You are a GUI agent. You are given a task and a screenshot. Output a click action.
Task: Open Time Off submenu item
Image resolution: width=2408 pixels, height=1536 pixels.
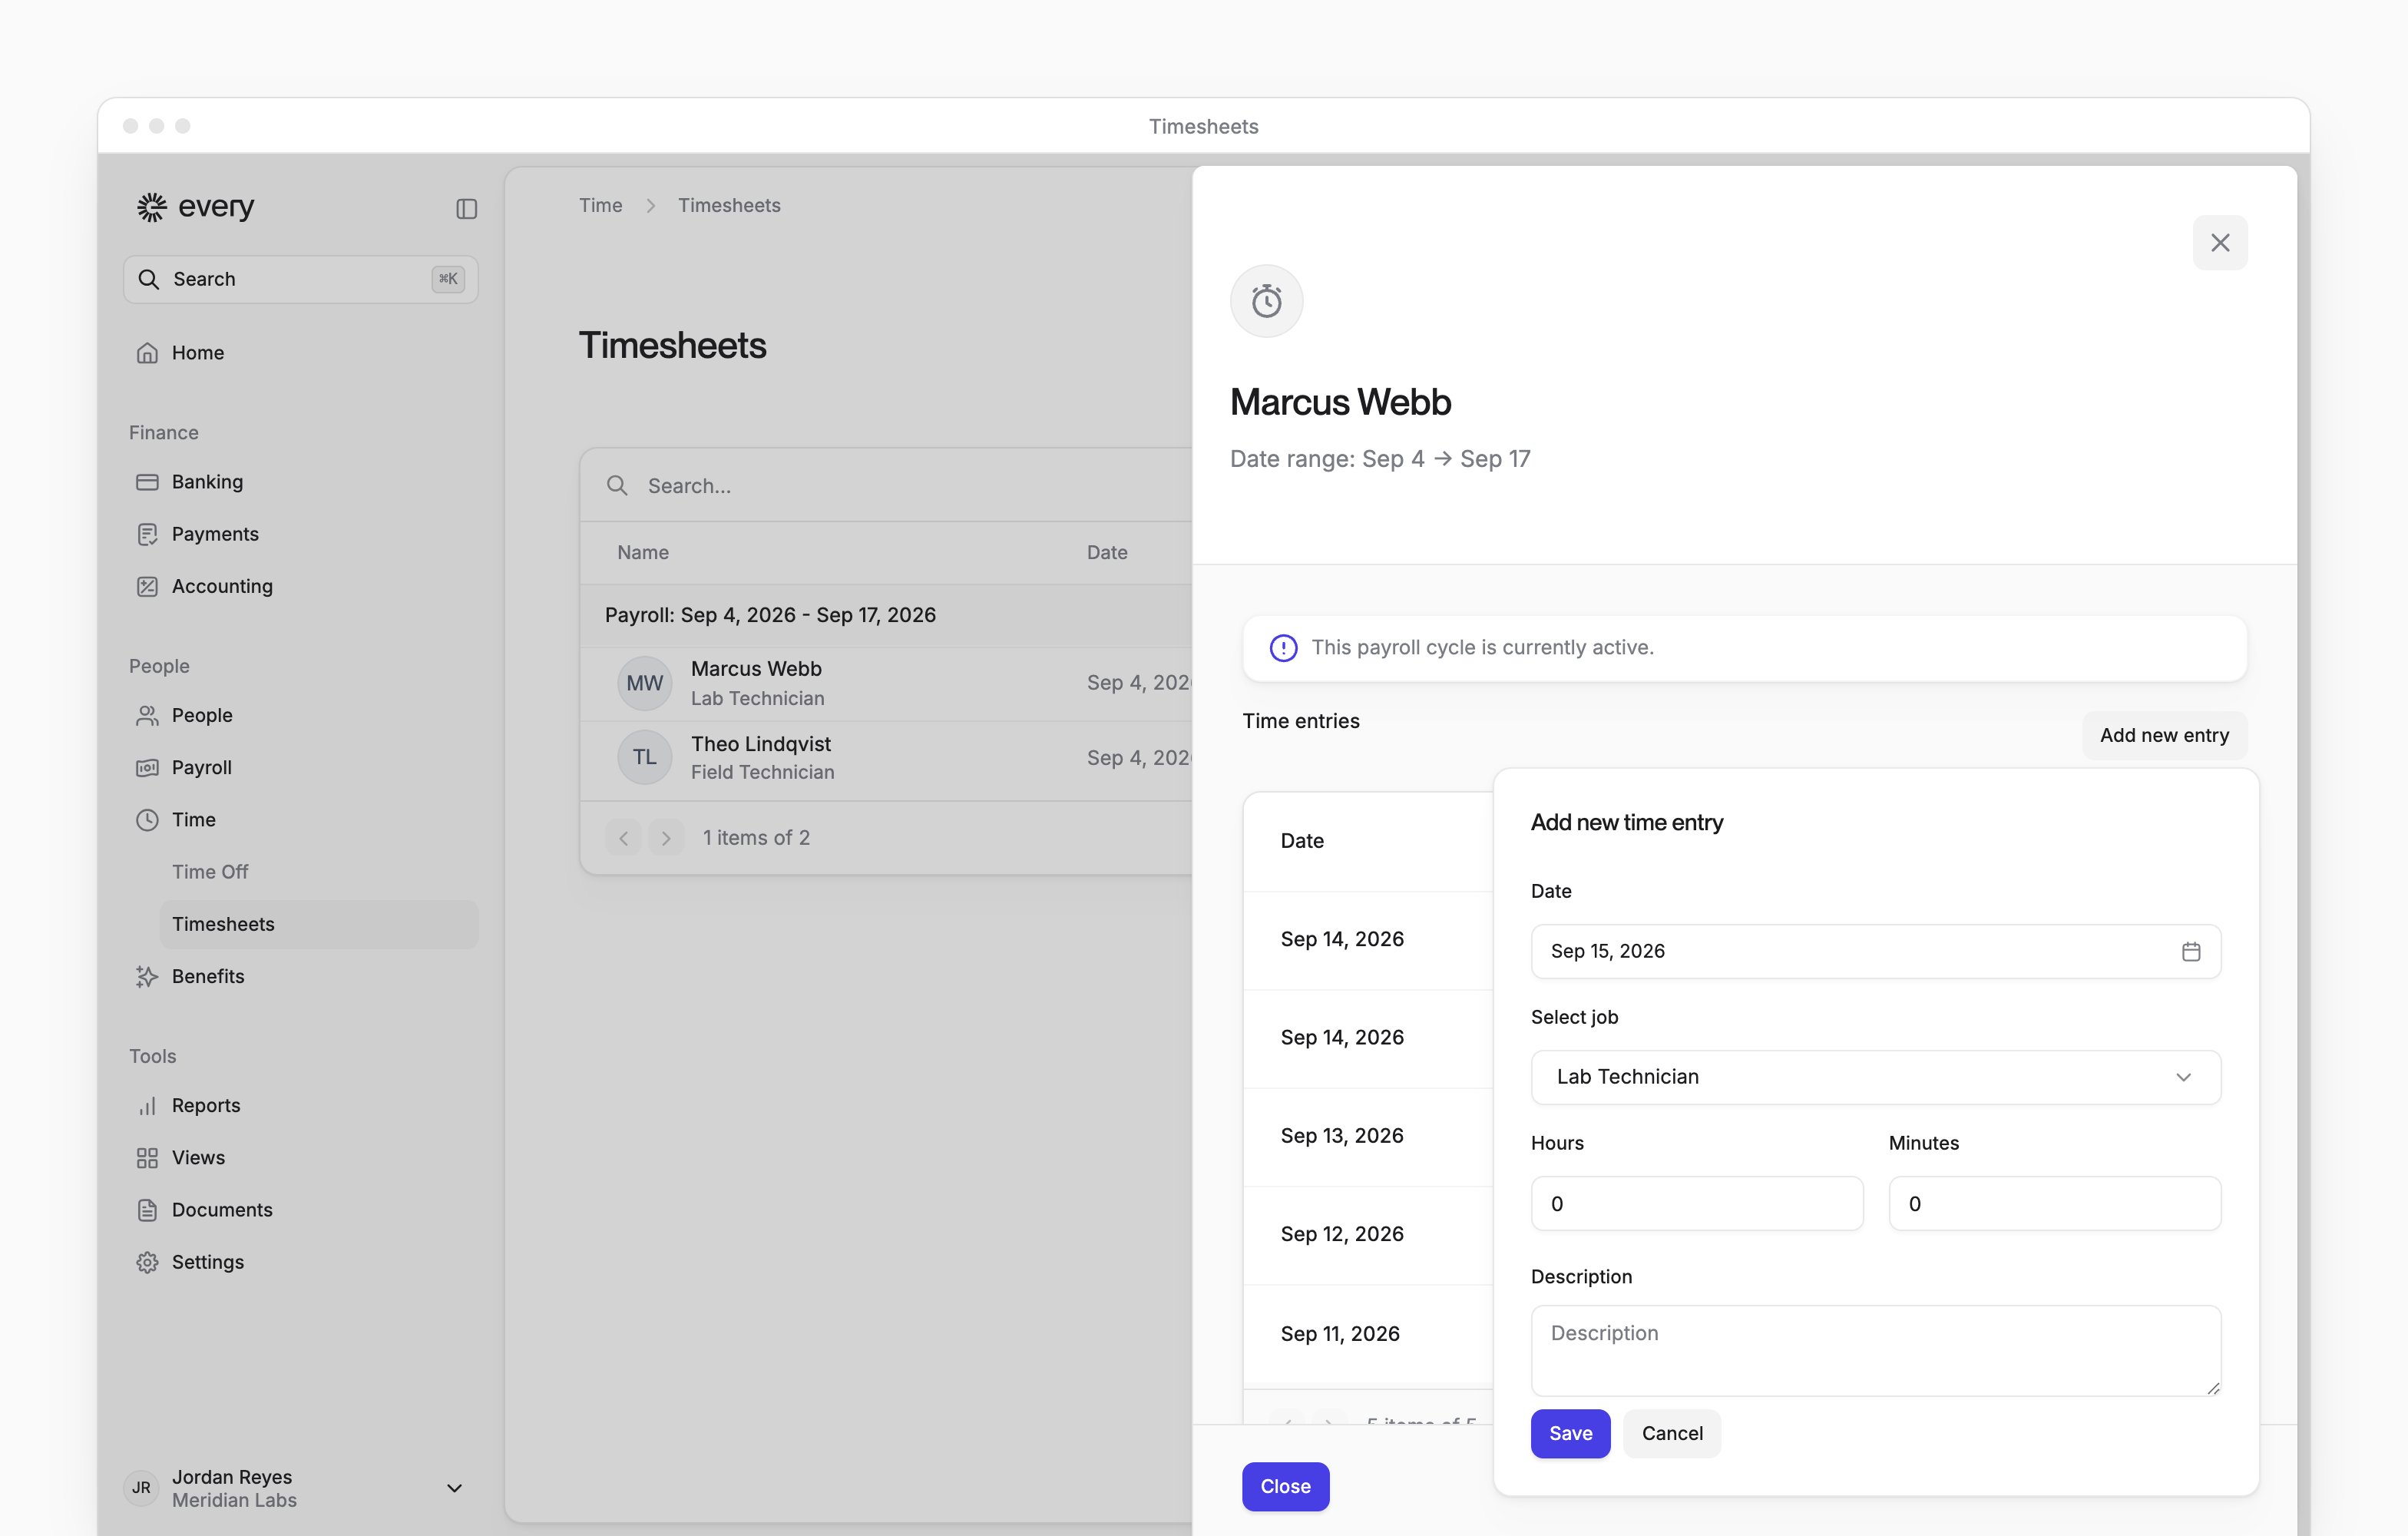click(210, 871)
